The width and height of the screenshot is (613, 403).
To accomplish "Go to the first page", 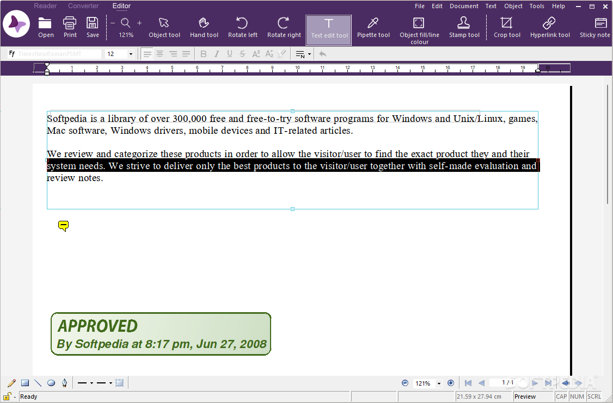I will [468, 383].
